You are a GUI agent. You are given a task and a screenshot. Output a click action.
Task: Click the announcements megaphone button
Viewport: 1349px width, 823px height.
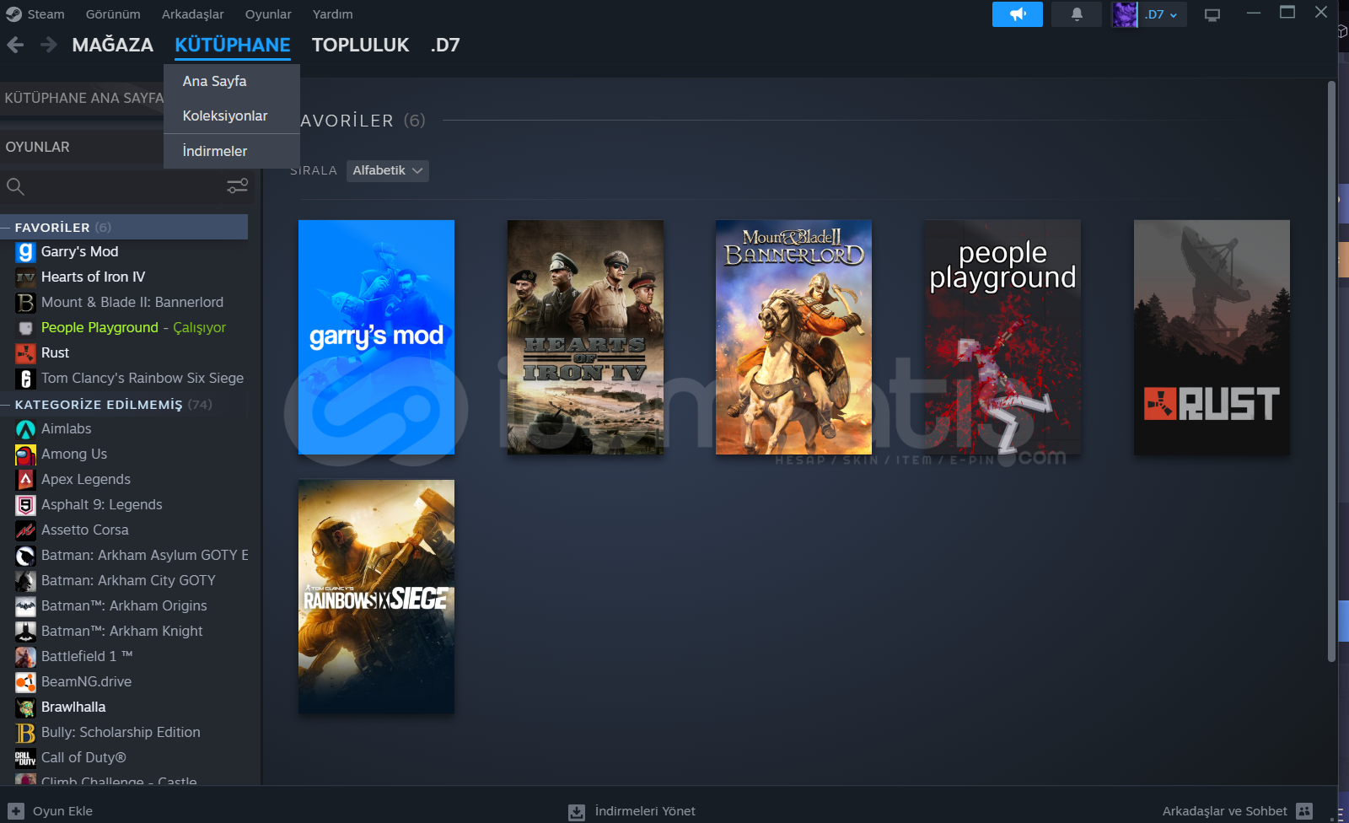pyautogui.click(x=1018, y=14)
